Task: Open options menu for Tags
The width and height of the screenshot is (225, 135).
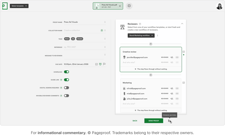Action: 105,39
